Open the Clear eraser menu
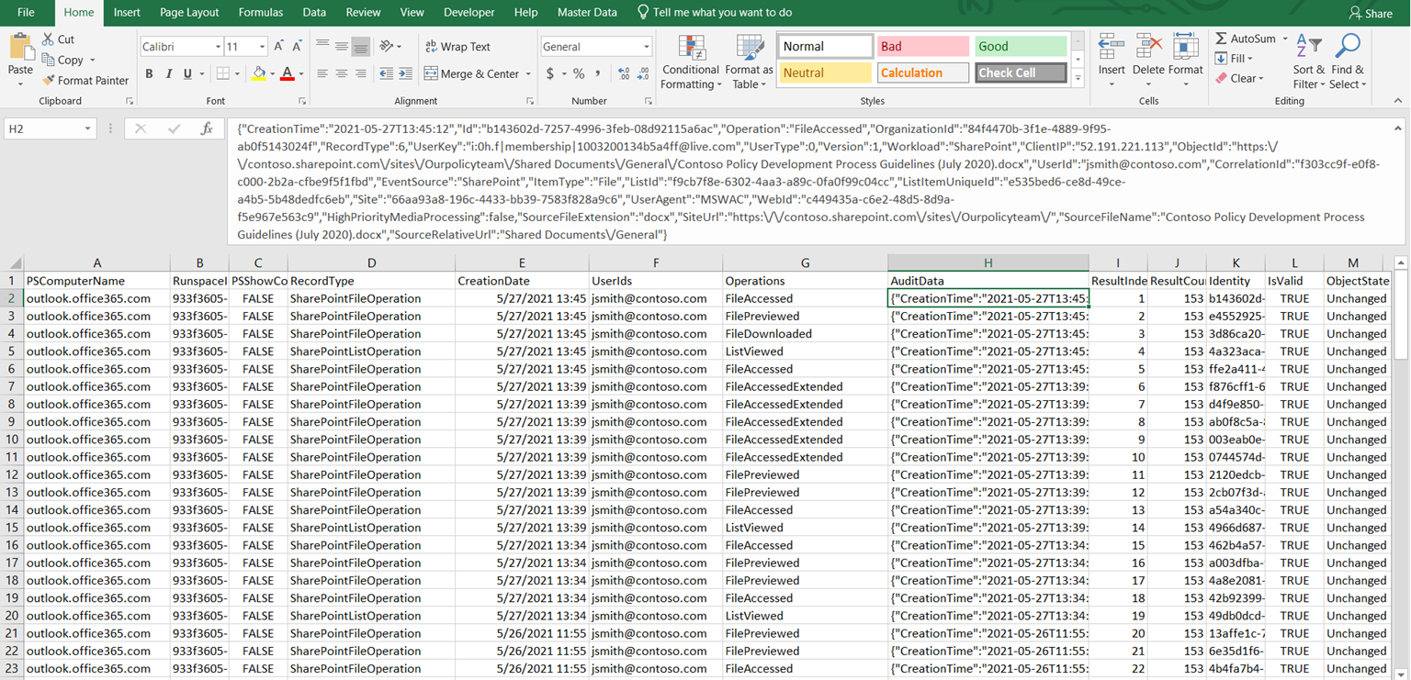 tap(1240, 79)
